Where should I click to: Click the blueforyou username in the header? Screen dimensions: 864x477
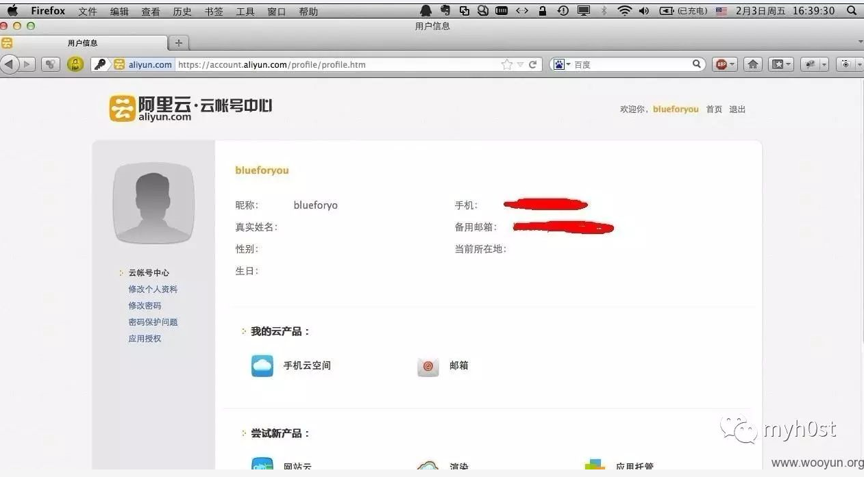pos(676,109)
